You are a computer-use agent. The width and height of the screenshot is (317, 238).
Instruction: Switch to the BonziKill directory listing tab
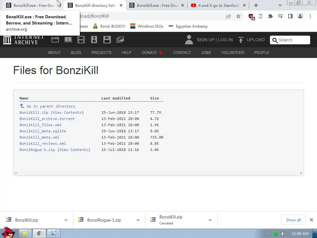pos(95,6)
